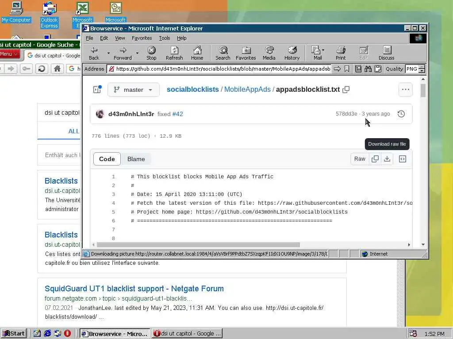Refresh the page in Internet Explorer
Viewport: 453px width, 339px height.
click(174, 53)
